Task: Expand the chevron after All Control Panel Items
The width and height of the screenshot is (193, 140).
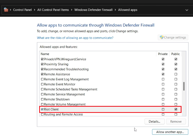Action: (71, 10)
